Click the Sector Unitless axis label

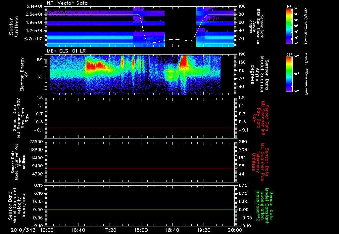[x=14, y=26]
